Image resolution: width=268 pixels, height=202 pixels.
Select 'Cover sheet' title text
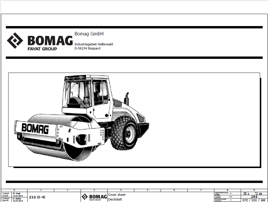tap(117, 195)
